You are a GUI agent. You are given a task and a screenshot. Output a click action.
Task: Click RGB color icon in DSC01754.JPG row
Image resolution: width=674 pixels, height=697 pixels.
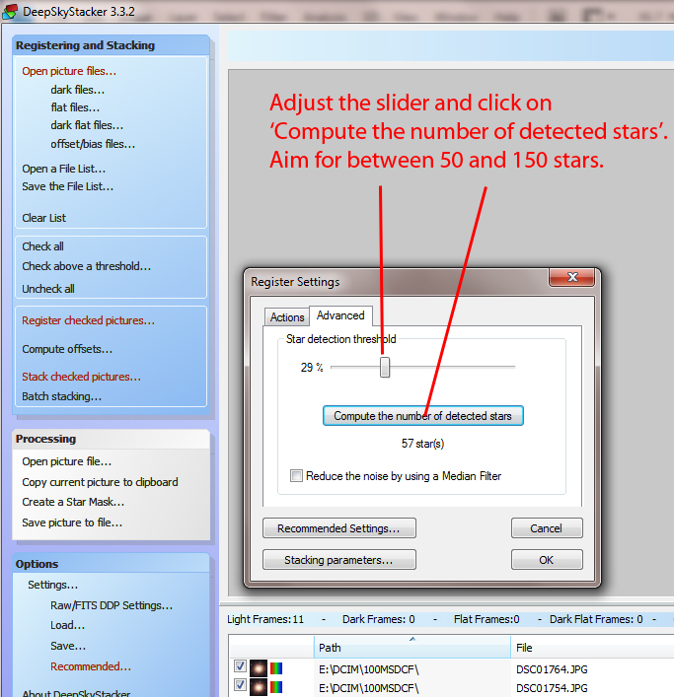pyautogui.click(x=276, y=687)
